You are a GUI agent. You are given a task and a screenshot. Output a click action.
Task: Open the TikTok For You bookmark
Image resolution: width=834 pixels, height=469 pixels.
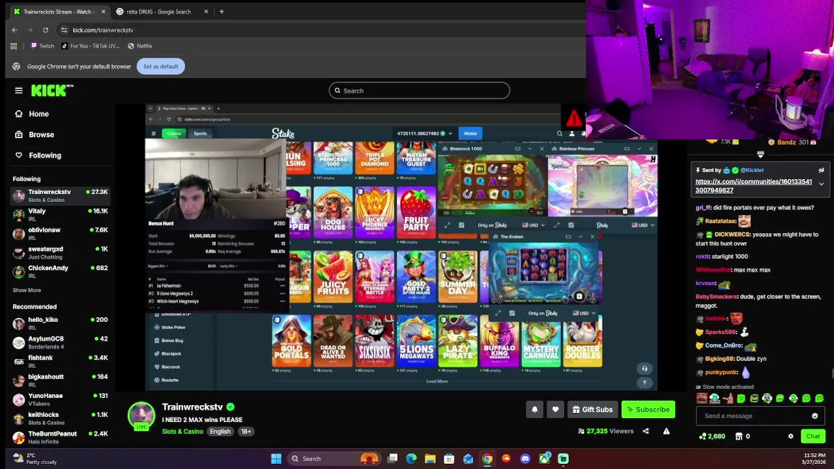pyautogui.click(x=90, y=46)
